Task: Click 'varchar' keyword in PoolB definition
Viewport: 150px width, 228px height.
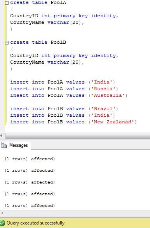Action: click(x=58, y=62)
